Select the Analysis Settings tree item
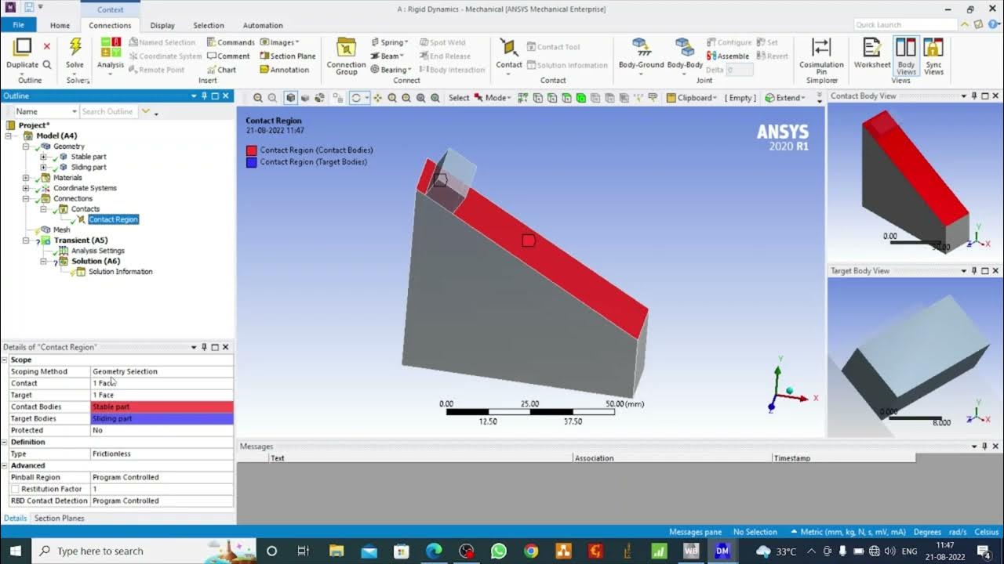Screen dimensions: 1004x564 98,251
